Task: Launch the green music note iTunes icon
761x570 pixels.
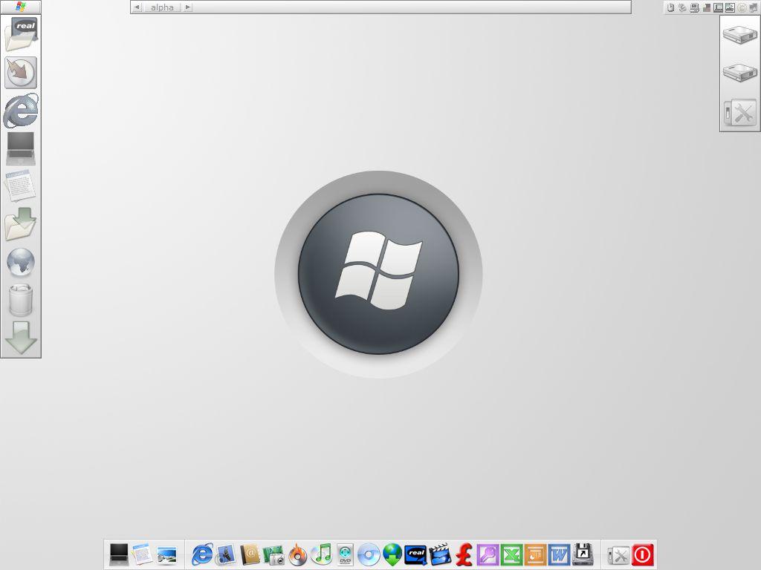Action: (x=321, y=554)
